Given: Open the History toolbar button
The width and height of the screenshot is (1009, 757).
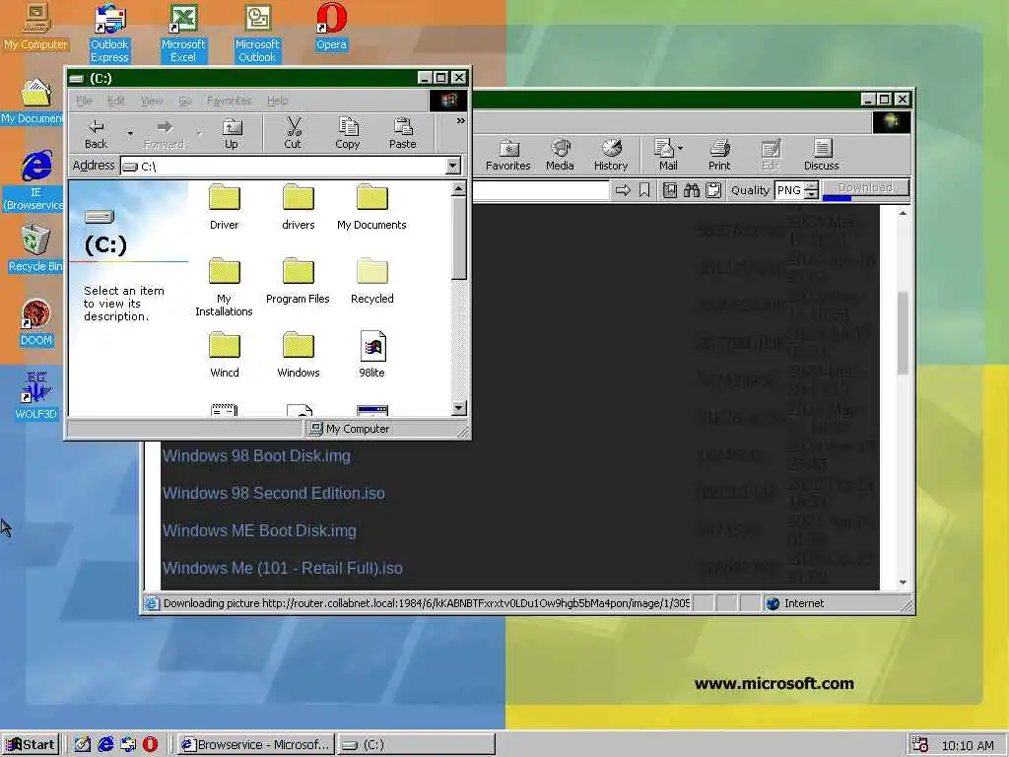Looking at the screenshot, I should coord(611,155).
